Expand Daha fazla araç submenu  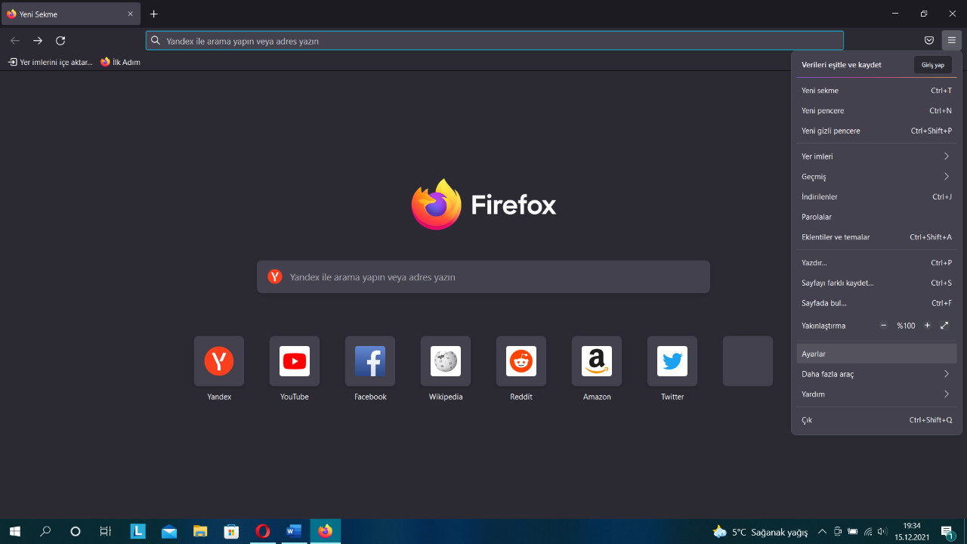click(x=876, y=374)
